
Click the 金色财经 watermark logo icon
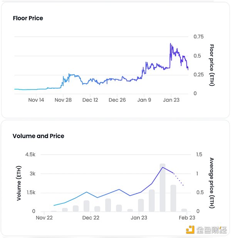190,230
